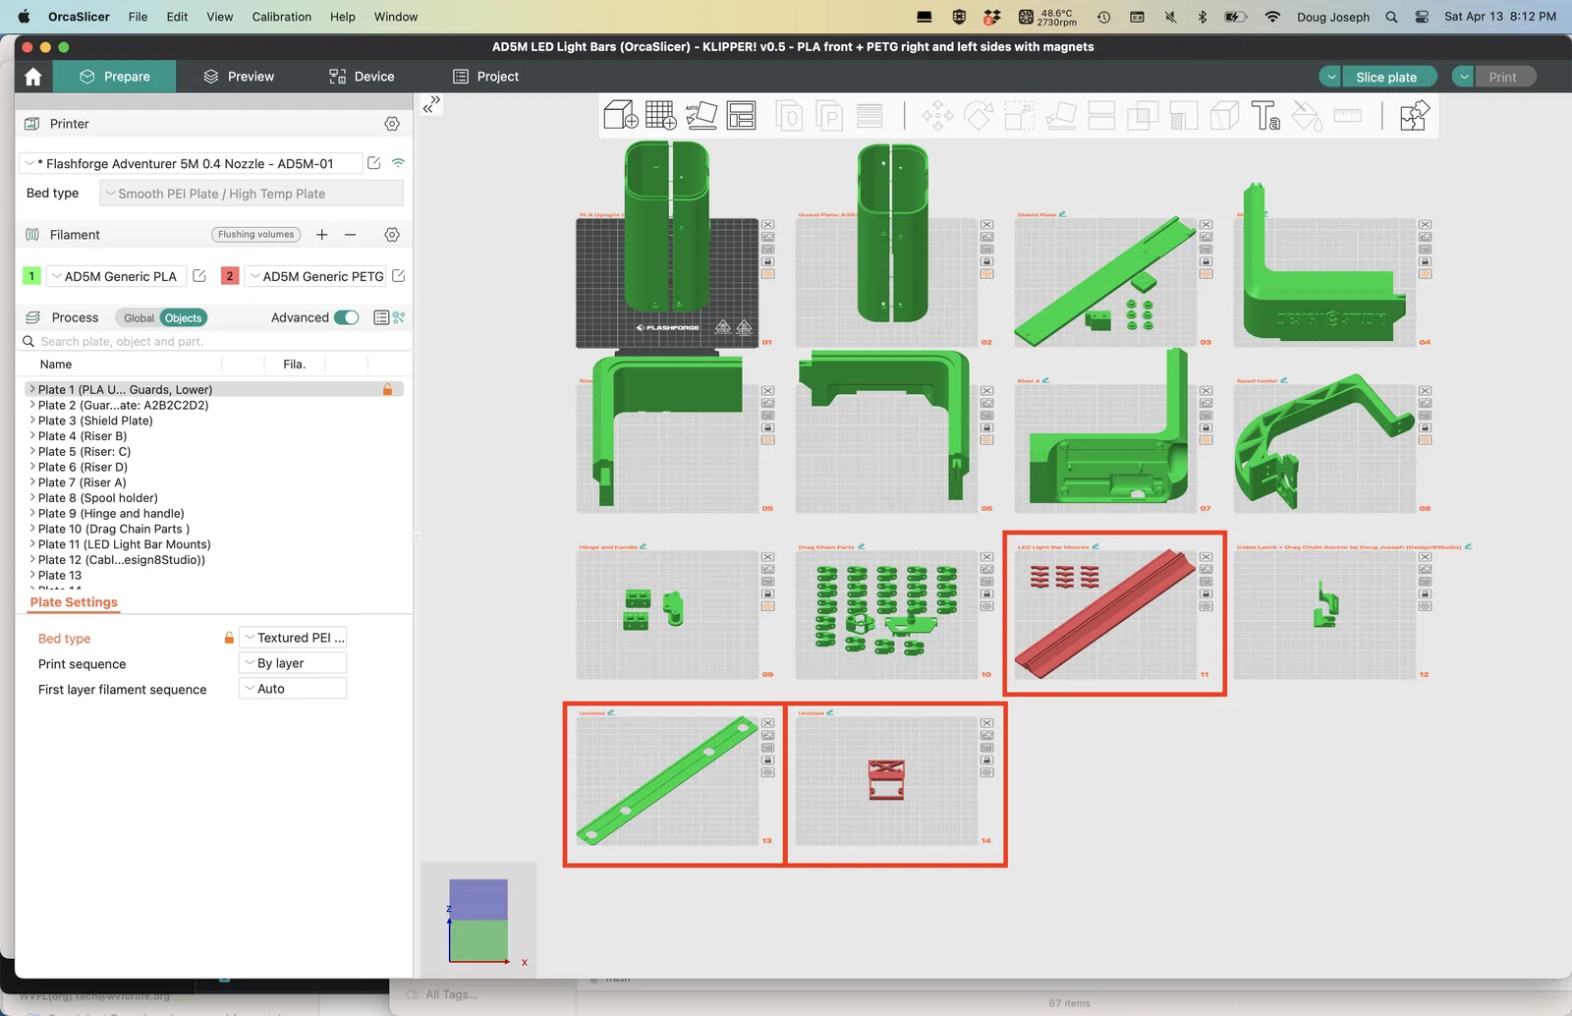The image size is (1572, 1016).
Task: Select Plate 10 (Drag Chain Parts) row
Action: click(x=214, y=529)
